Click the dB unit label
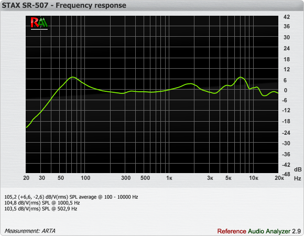Viewport: 304px width, 236px height. click(298, 169)
